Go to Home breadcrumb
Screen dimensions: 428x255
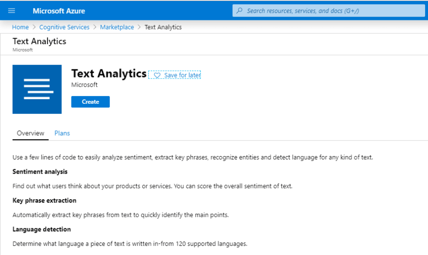click(x=20, y=27)
